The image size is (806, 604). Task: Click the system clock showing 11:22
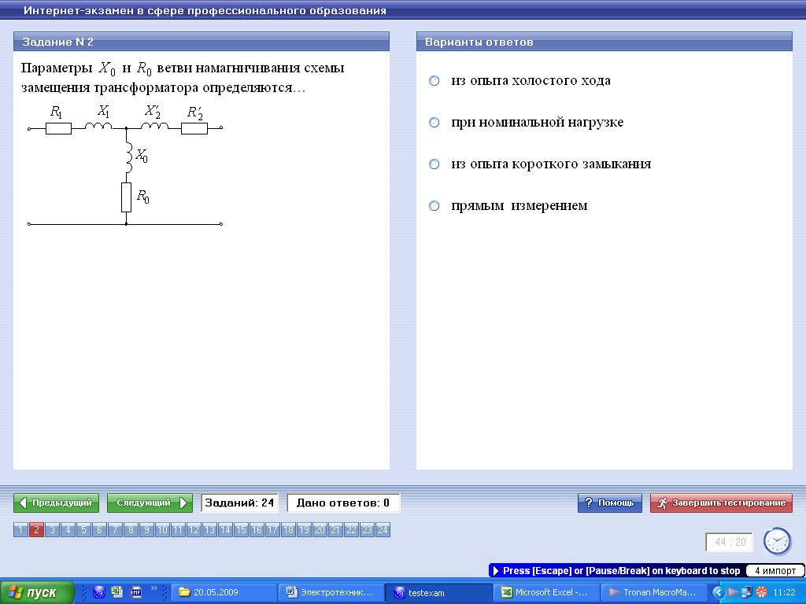pyautogui.click(x=785, y=592)
